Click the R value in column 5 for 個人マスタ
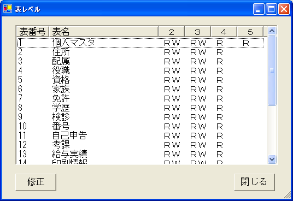Viewport: 293px width, 201px height. coord(246,43)
